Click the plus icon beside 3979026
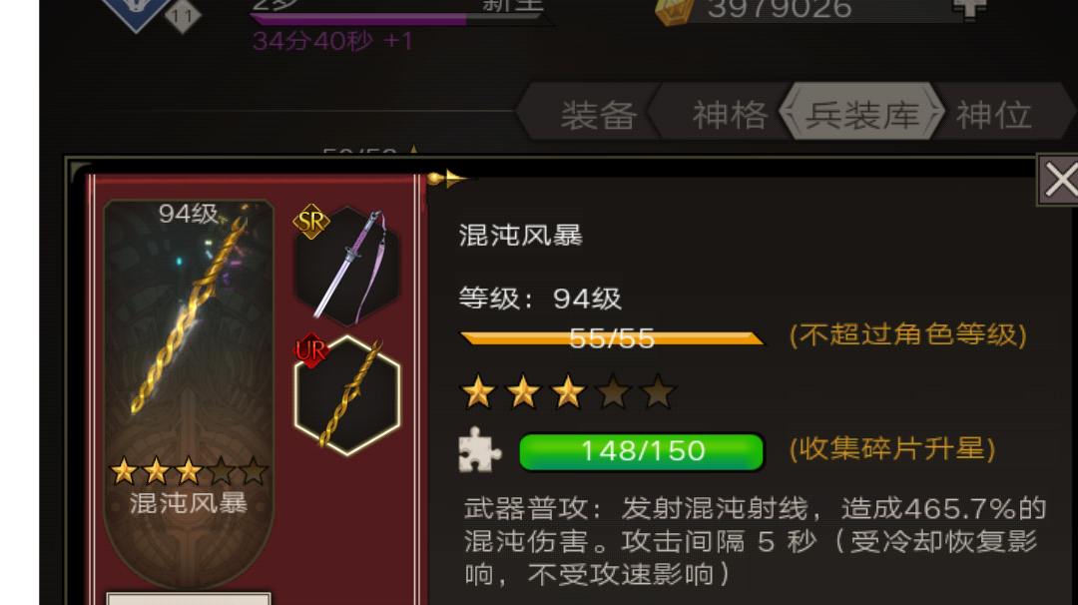 point(970,8)
